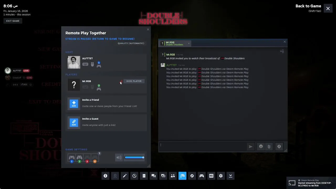The height and width of the screenshot is (189, 336).
Task: Open the playtime clock icon
Action: point(134,176)
